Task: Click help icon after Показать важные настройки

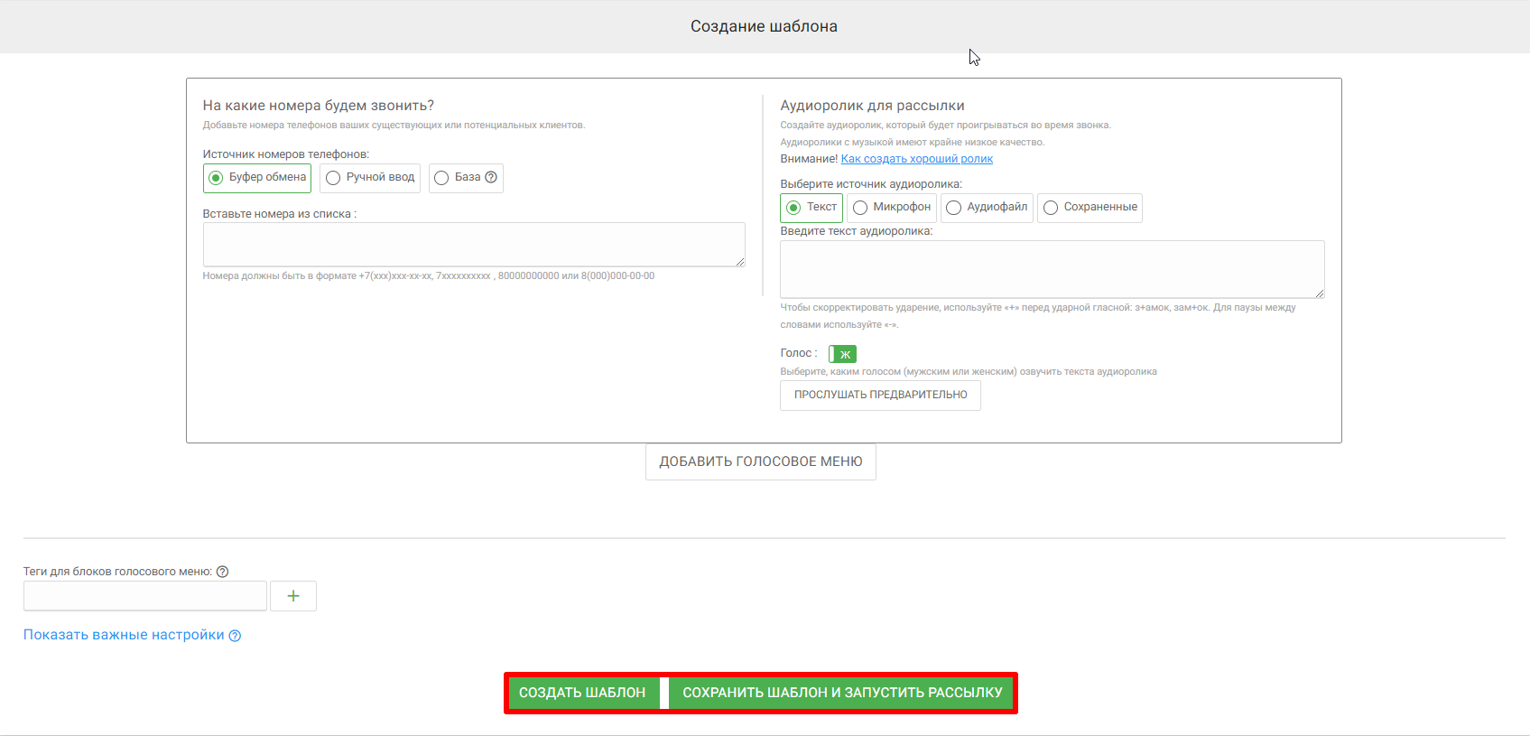Action: (x=235, y=636)
